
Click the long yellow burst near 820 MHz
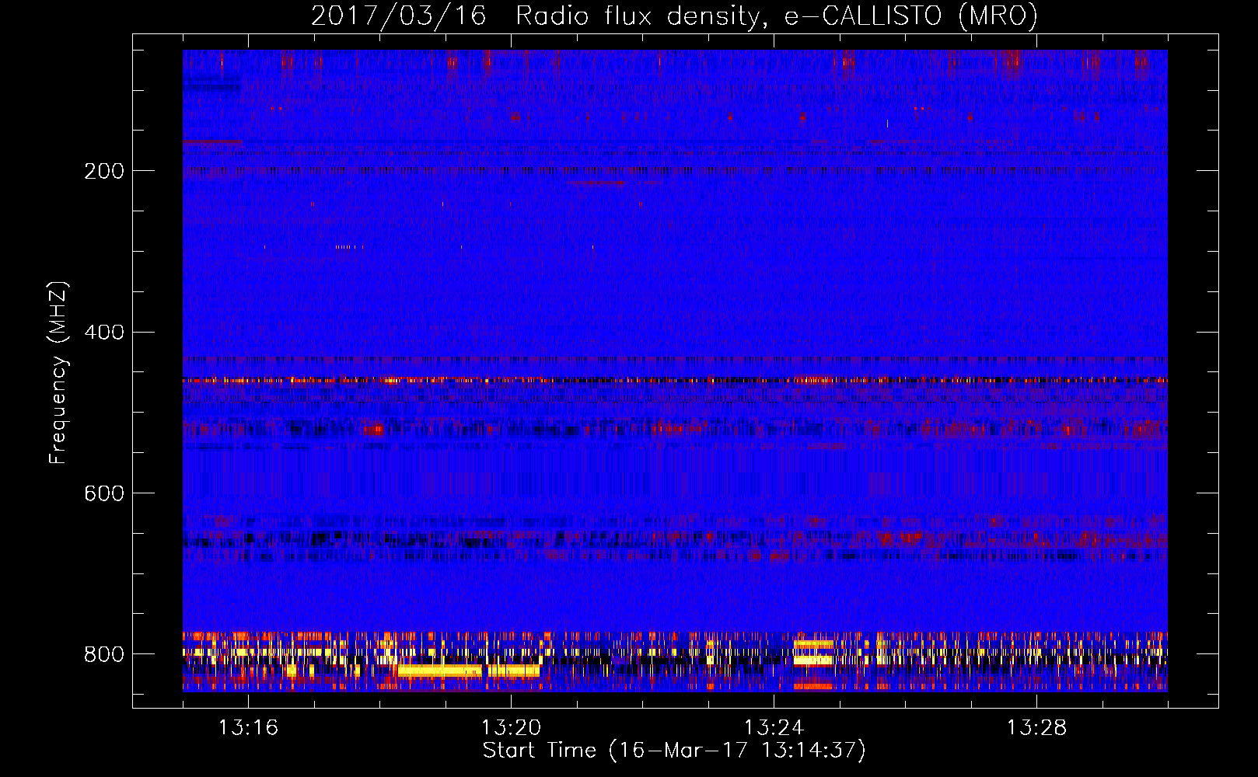click(x=469, y=670)
